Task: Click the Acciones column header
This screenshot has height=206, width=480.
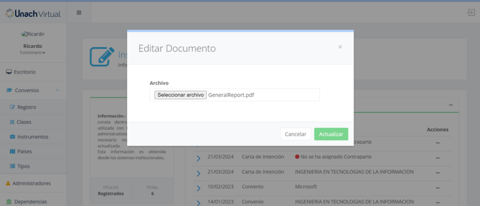Action: (x=437, y=130)
